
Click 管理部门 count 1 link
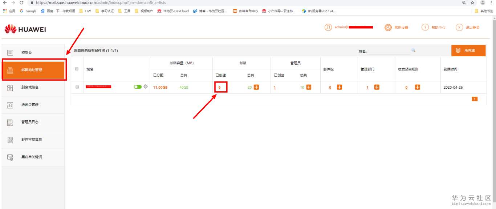pos(367,88)
